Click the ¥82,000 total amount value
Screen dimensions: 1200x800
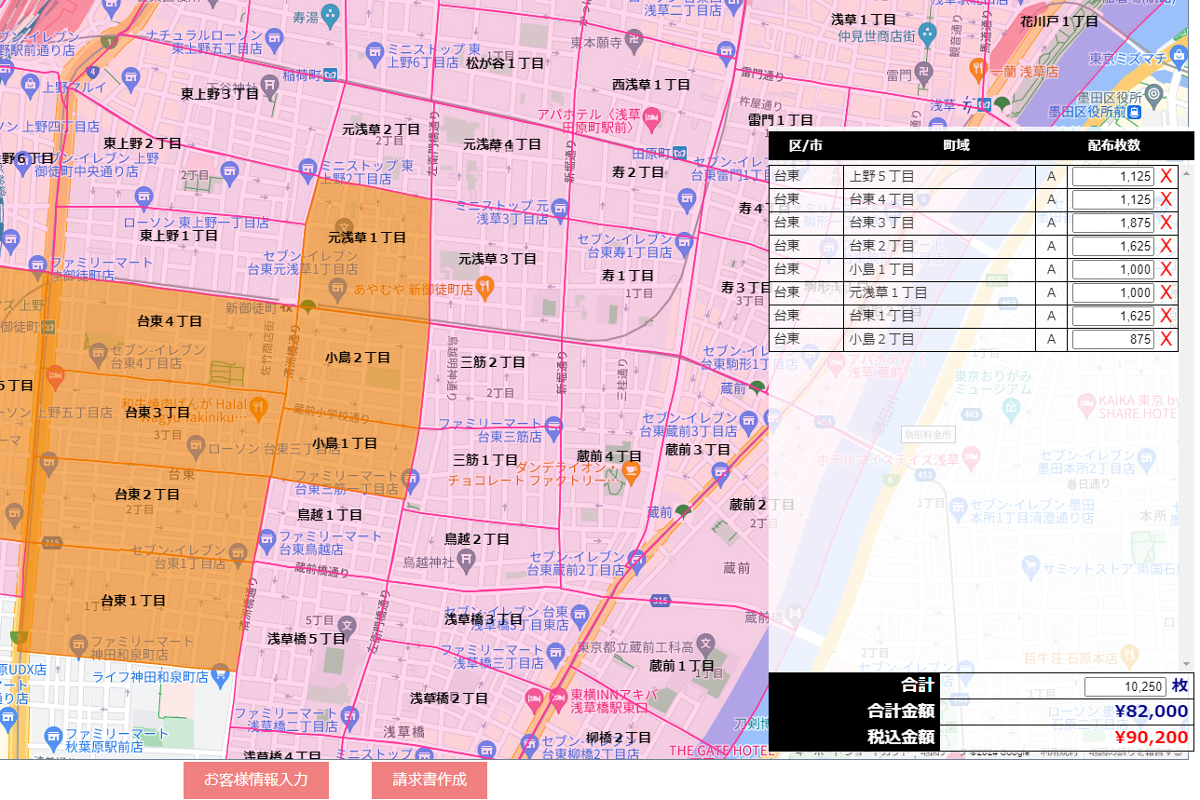tap(1150, 712)
